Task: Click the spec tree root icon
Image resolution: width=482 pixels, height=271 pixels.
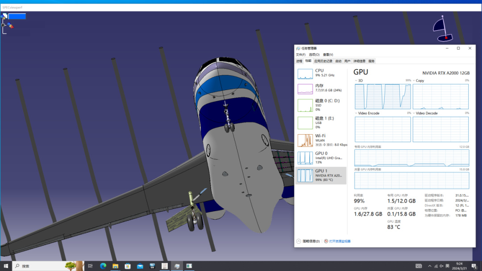Action: [x=4, y=16]
